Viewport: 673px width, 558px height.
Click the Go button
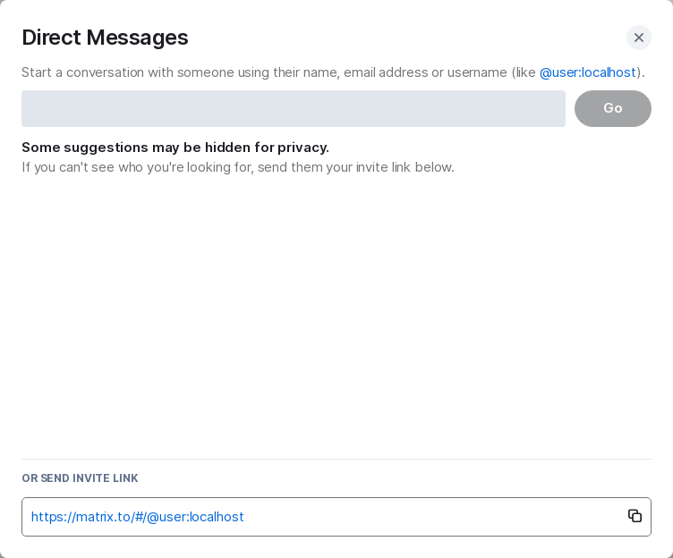pos(612,108)
